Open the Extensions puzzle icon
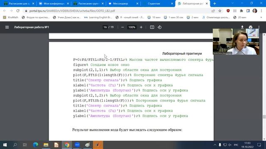Image resolution: width=266 pixels, height=149 pixels. pyautogui.click(x=241, y=11)
